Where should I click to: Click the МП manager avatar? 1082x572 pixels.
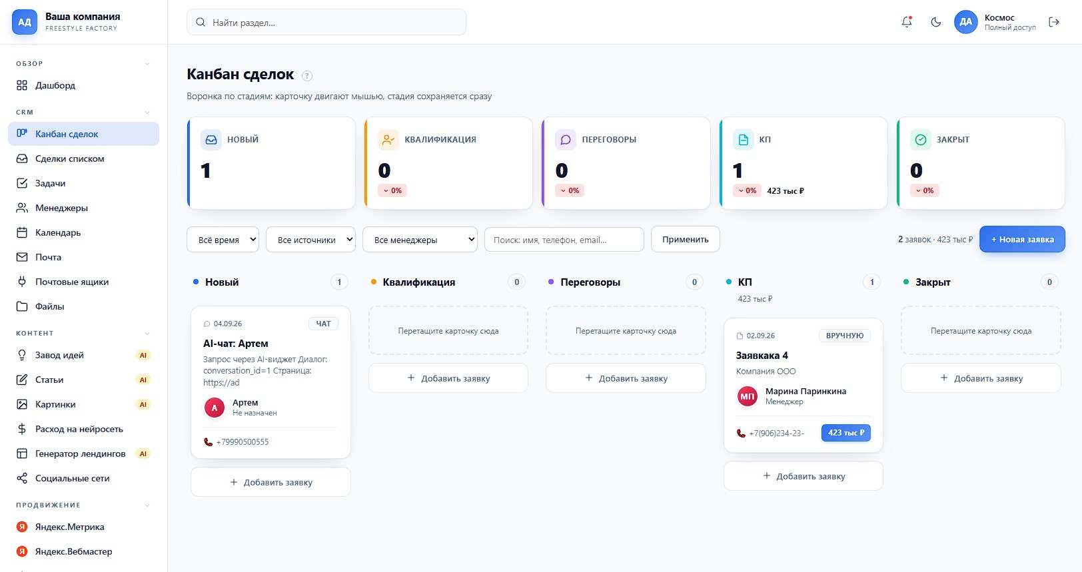click(x=748, y=396)
